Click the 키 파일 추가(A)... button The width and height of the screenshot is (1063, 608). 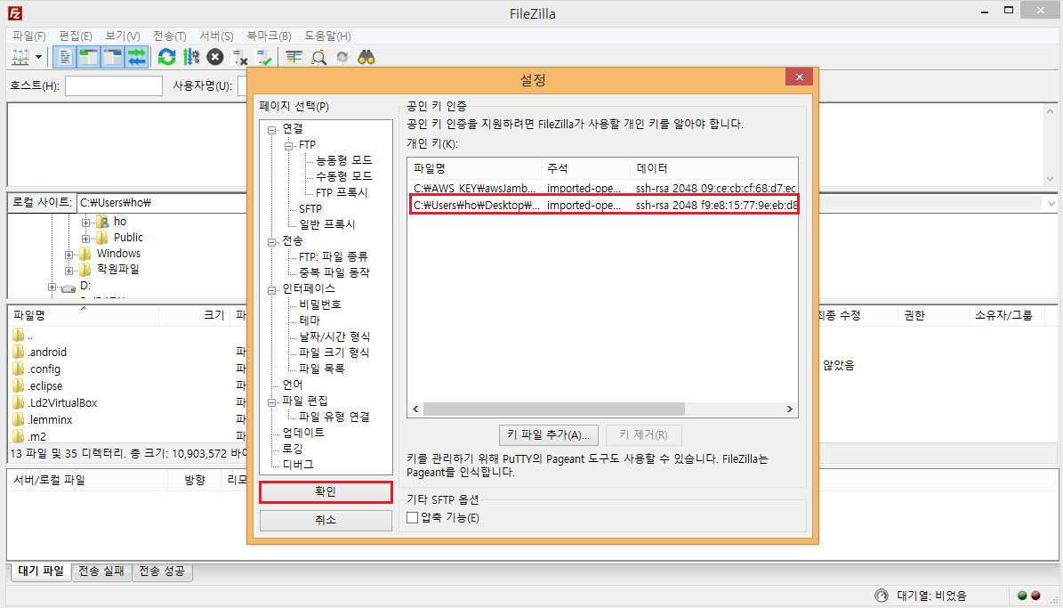click(x=549, y=435)
